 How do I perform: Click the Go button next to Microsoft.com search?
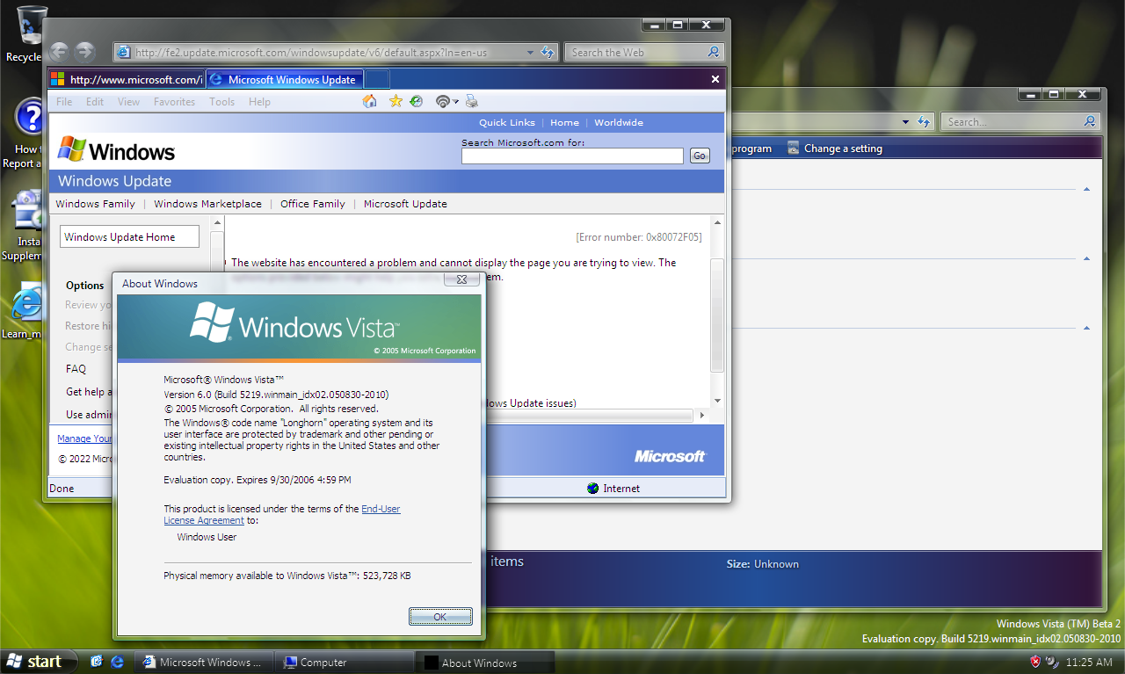coord(700,156)
